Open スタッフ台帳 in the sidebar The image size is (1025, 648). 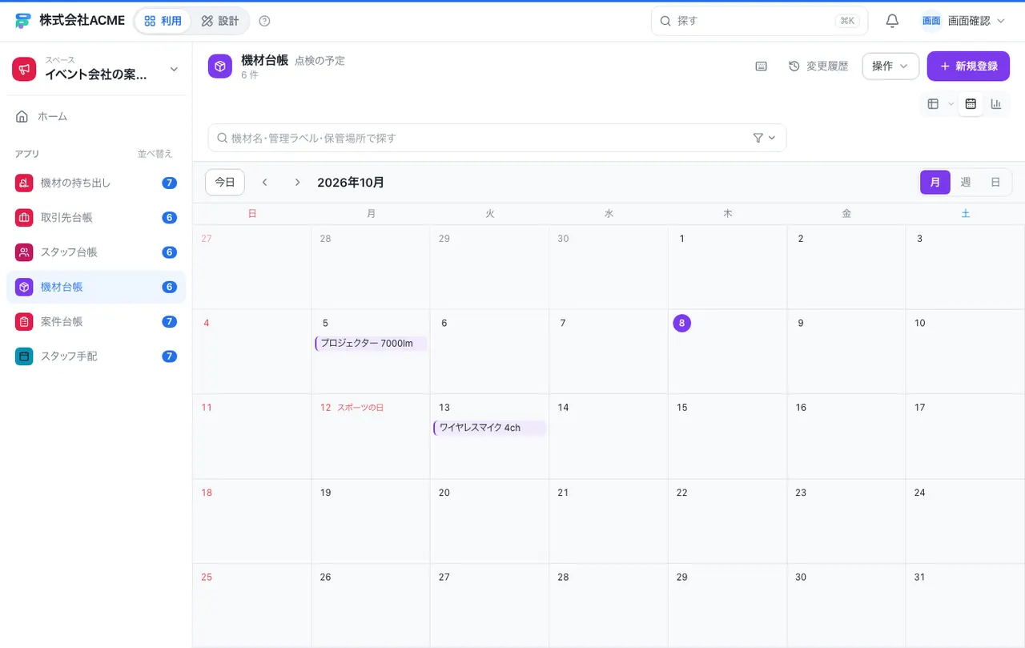96,252
